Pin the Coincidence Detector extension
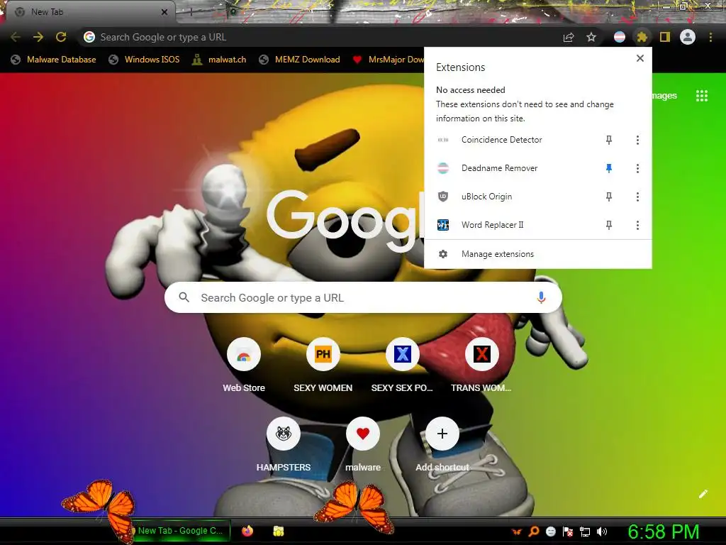Viewport: 726px width, 545px height. pos(609,140)
